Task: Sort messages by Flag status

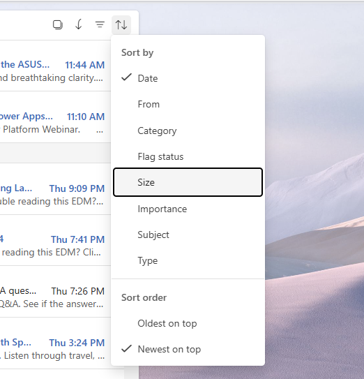Action: click(x=188, y=156)
